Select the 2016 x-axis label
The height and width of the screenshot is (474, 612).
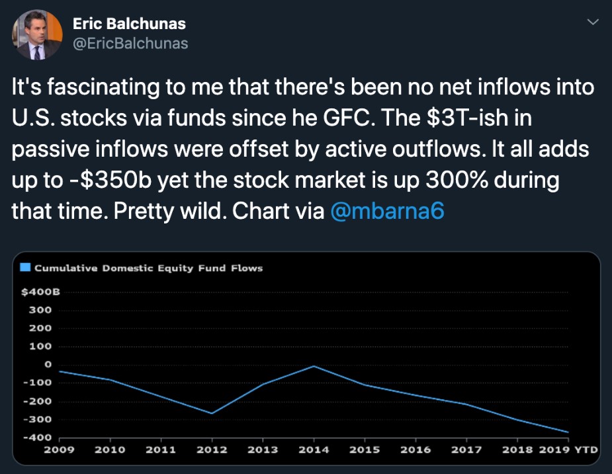coord(415,450)
